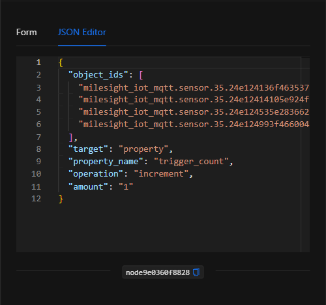Click sensor ID ending 24e124136f463537
This screenshot has width=326, height=305.
(x=194, y=88)
